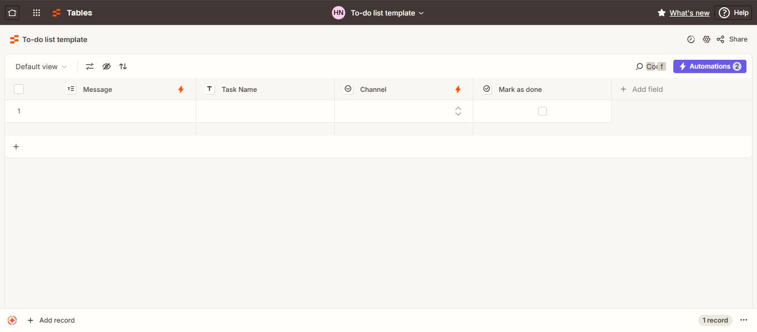This screenshot has height=332, width=757.
Task: Open the Home icon in top bar
Action: (x=12, y=13)
